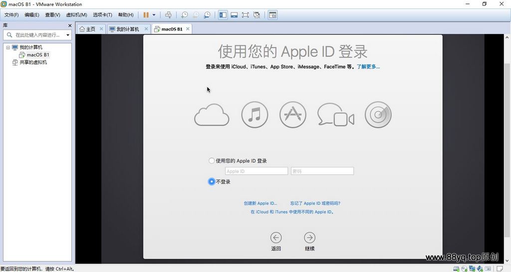Open the 帮助(H) menu
Viewport: 511px width, 272px height.
[x=125, y=15]
